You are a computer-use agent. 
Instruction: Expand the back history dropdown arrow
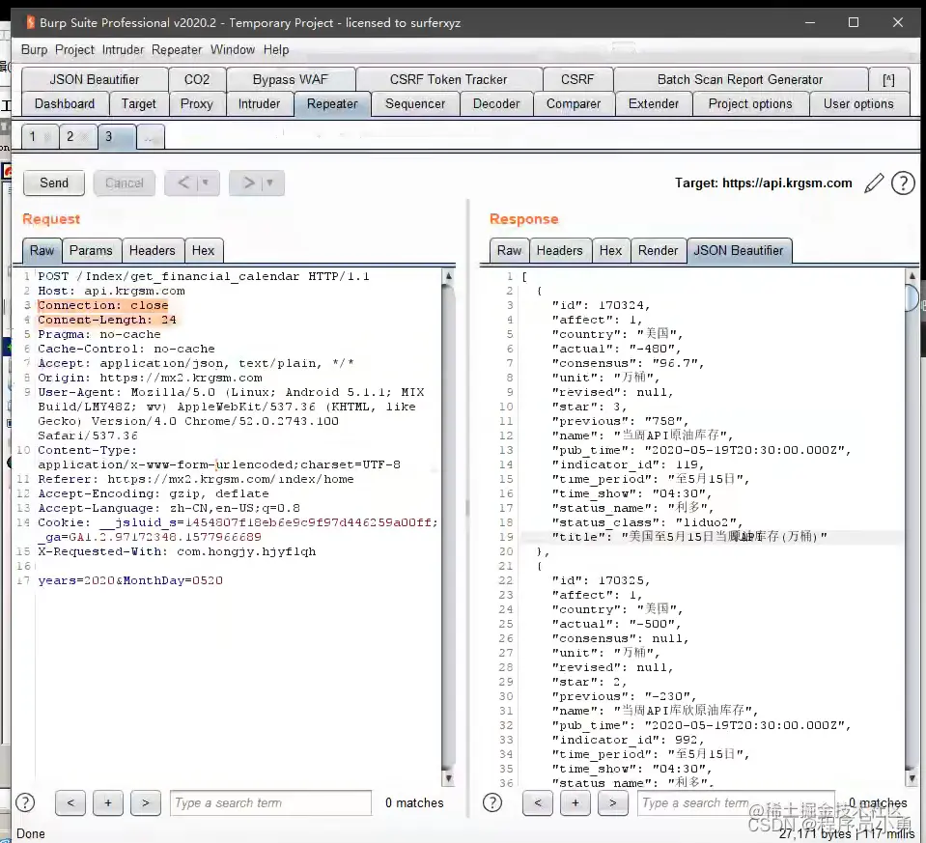(x=206, y=183)
